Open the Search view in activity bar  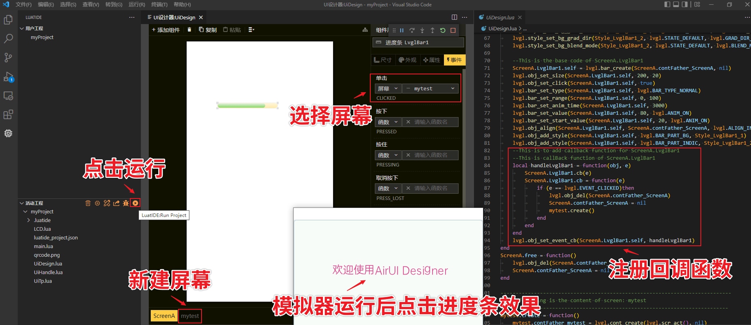(8, 38)
